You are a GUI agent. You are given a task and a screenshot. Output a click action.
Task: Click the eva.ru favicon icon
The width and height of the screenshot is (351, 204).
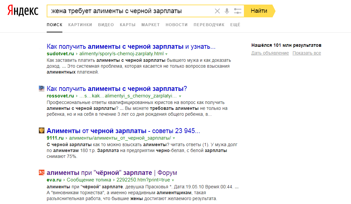click(x=42, y=172)
